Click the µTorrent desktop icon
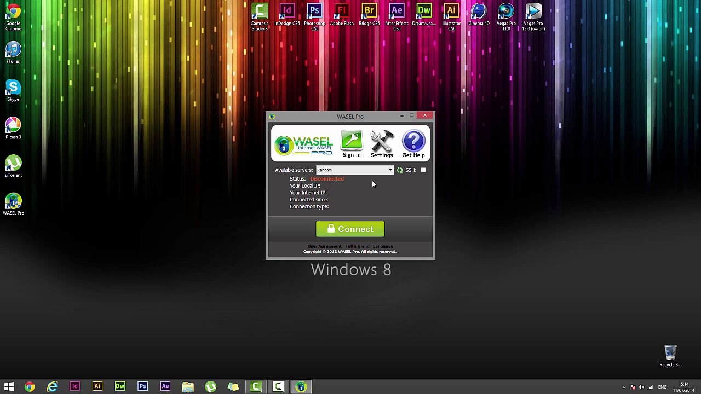The image size is (701, 394). point(13,166)
